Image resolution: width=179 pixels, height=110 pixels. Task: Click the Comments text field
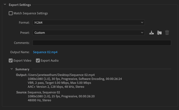tap(102, 43)
